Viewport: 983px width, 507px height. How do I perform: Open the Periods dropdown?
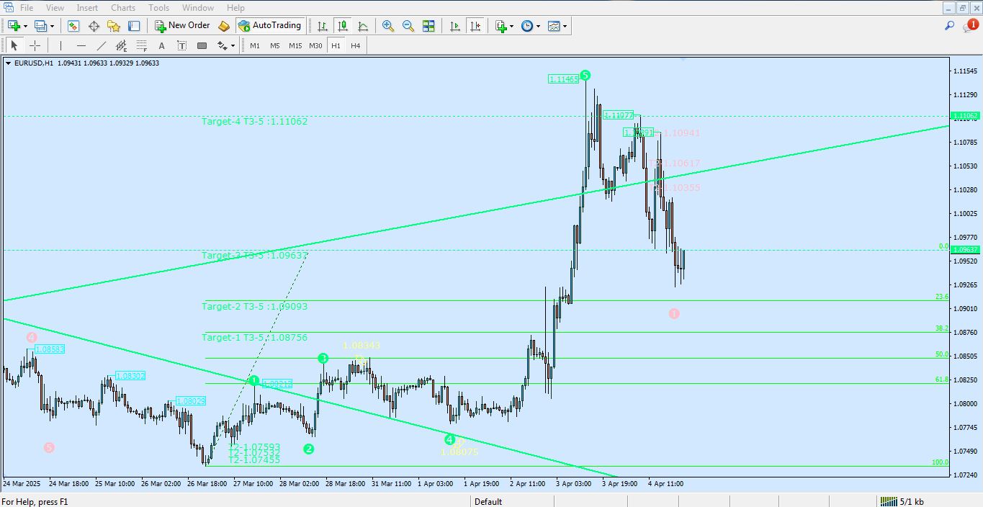pos(528,26)
